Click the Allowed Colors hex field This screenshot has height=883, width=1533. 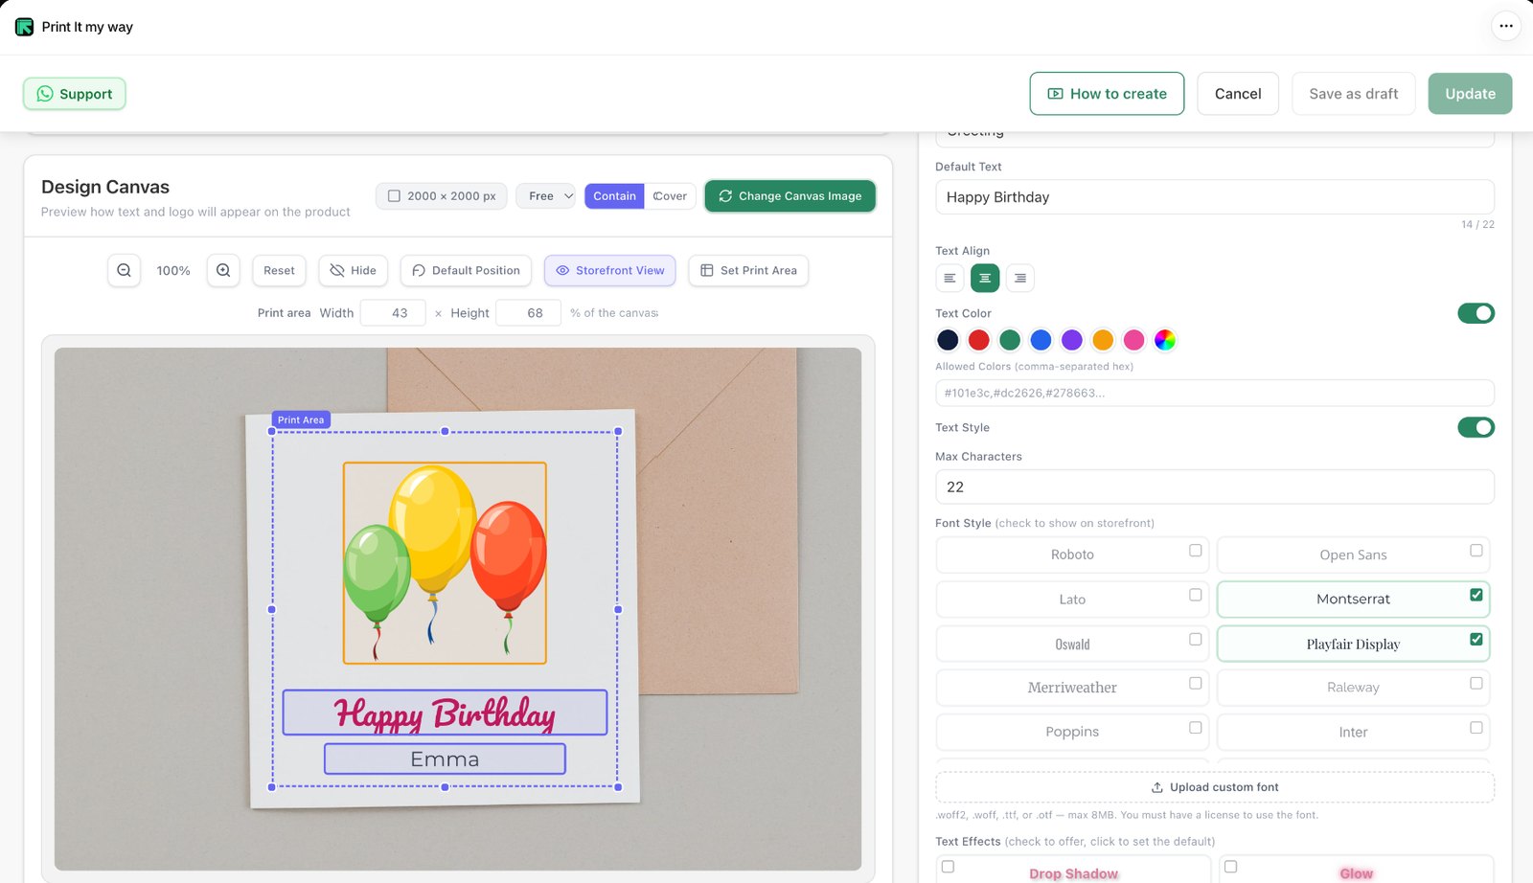coord(1215,393)
